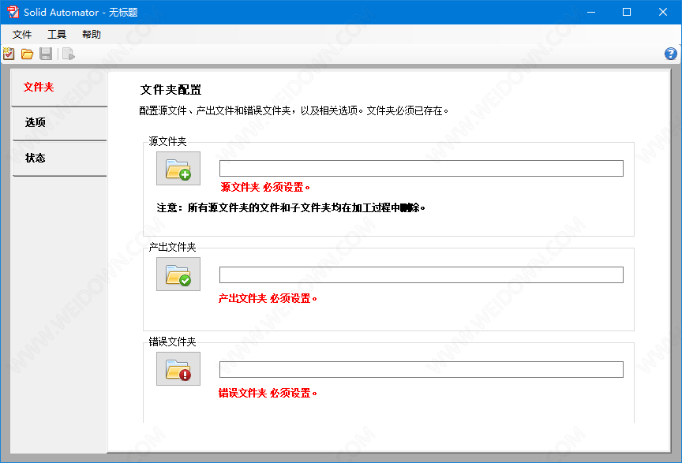Browse for output folder (产出文件夹) button
682x463 pixels.
178,274
